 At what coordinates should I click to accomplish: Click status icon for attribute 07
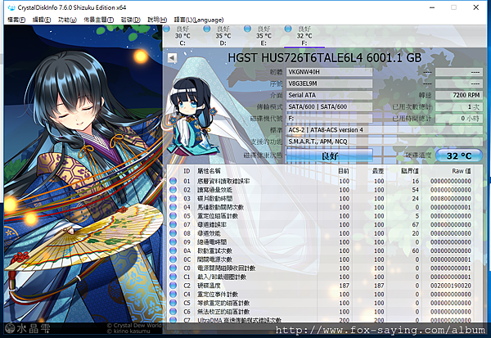click(173, 224)
